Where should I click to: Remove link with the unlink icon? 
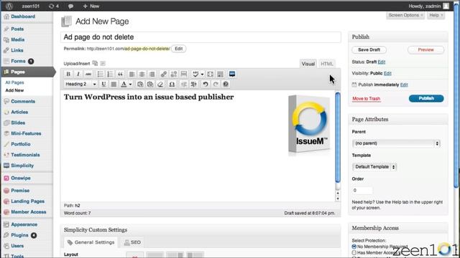[174, 74]
